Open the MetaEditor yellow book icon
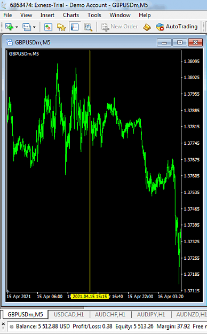Viewport: 207px width, 334px height. (x=147, y=27)
